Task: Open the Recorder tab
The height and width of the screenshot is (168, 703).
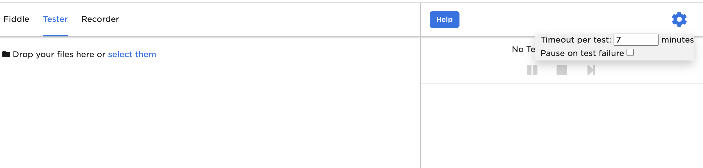Action: click(100, 19)
